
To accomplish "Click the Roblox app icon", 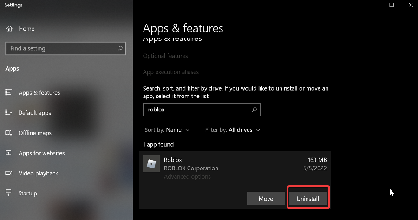I will click(x=151, y=164).
